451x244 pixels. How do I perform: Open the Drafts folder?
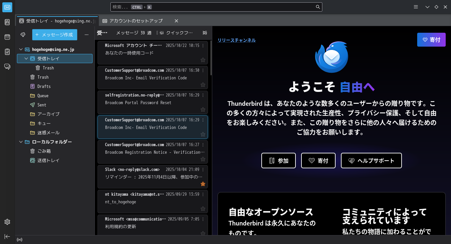pyautogui.click(x=55, y=86)
